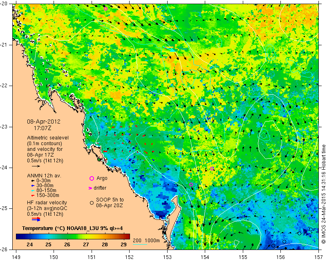
Task: Click the colorbar tick value 25
Action: click(x=48, y=244)
